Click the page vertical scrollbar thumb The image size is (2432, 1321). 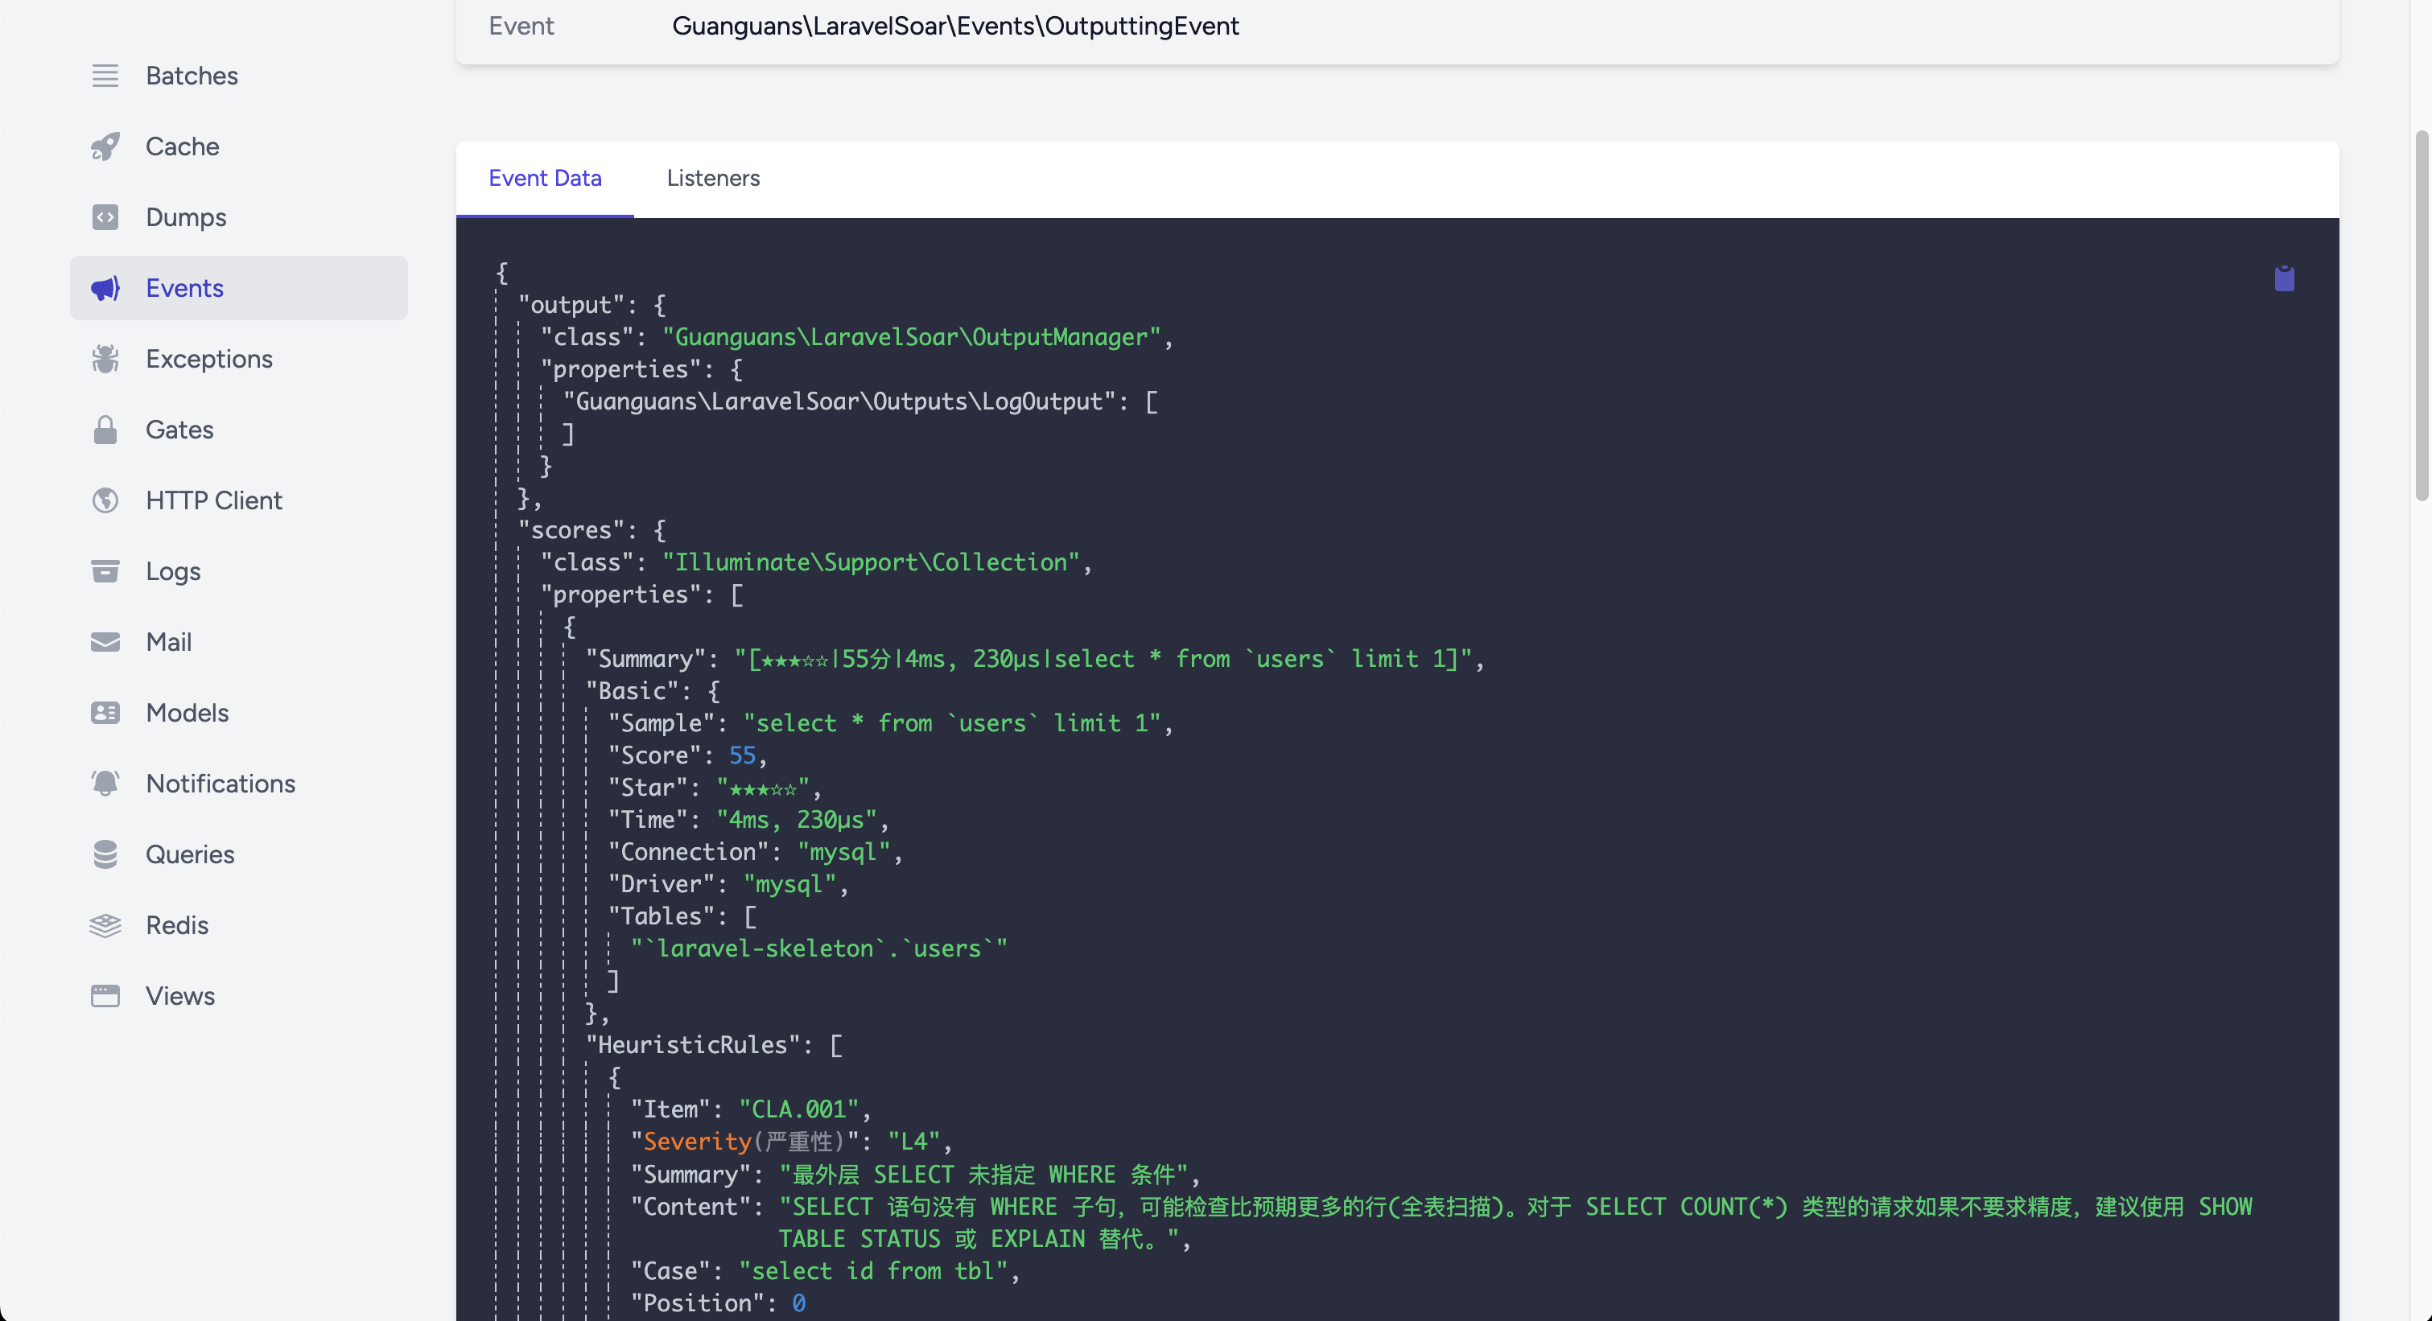tap(2422, 316)
